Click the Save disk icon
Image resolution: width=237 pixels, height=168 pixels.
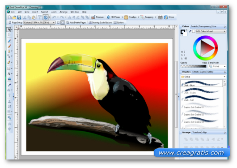coord(19,17)
